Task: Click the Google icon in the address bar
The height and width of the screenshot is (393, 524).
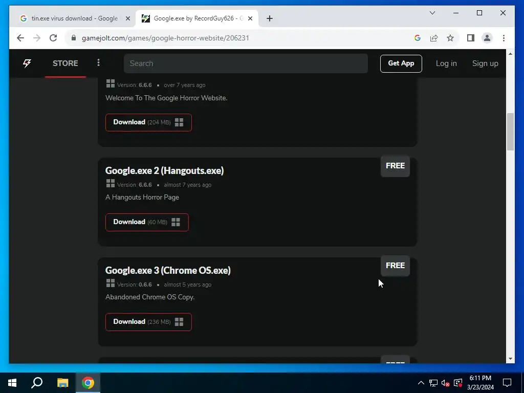Action: click(x=418, y=38)
